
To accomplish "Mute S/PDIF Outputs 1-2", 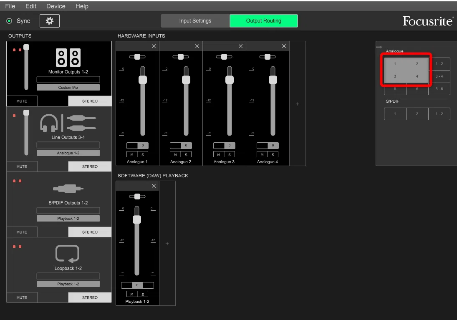I will pos(22,232).
